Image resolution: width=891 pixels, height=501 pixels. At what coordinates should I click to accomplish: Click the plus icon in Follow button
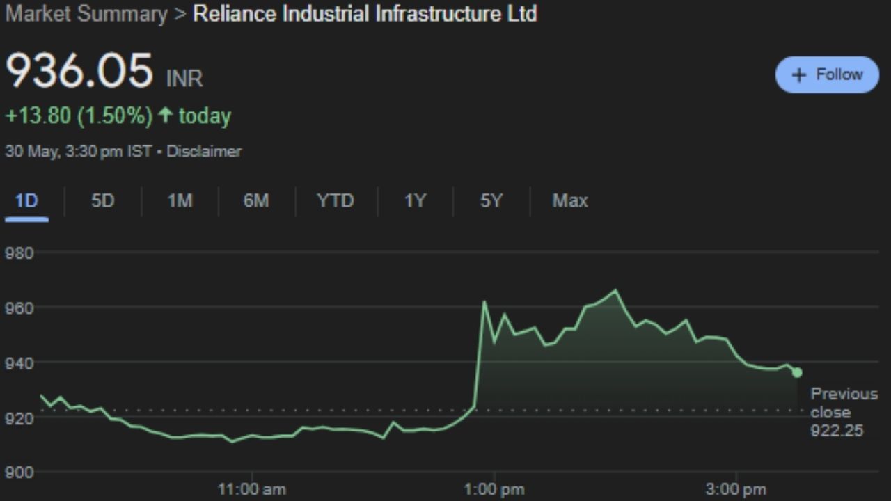(x=799, y=74)
